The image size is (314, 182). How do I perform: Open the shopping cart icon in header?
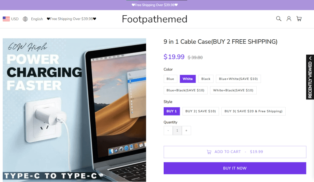[x=299, y=19]
